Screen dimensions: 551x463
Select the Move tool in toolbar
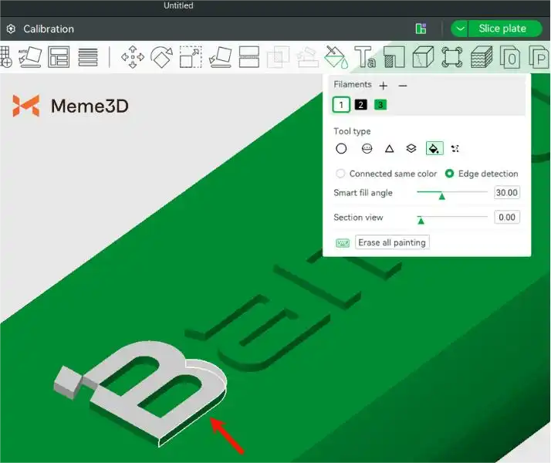point(133,57)
